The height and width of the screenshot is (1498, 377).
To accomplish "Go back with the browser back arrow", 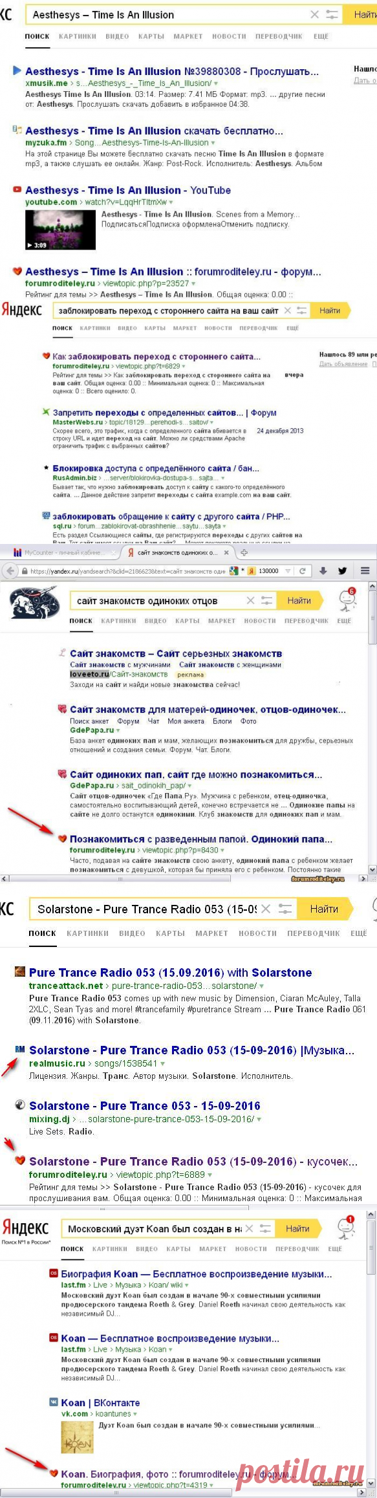I will 10,571.
